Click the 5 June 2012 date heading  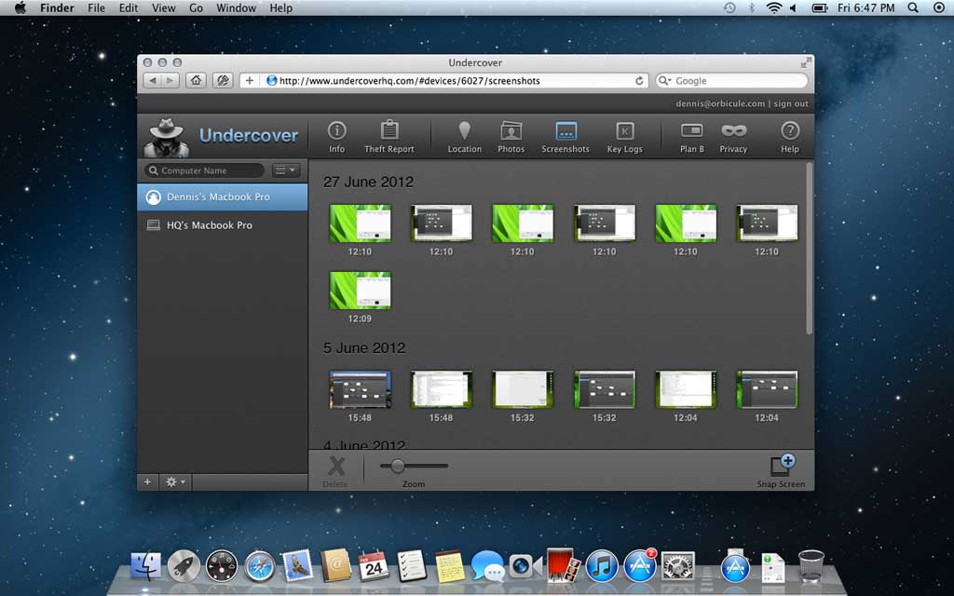(364, 348)
